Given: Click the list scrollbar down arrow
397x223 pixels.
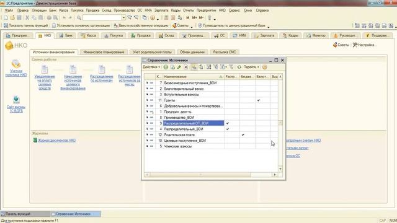Looking at the screenshot, I should (x=280, y=168).
